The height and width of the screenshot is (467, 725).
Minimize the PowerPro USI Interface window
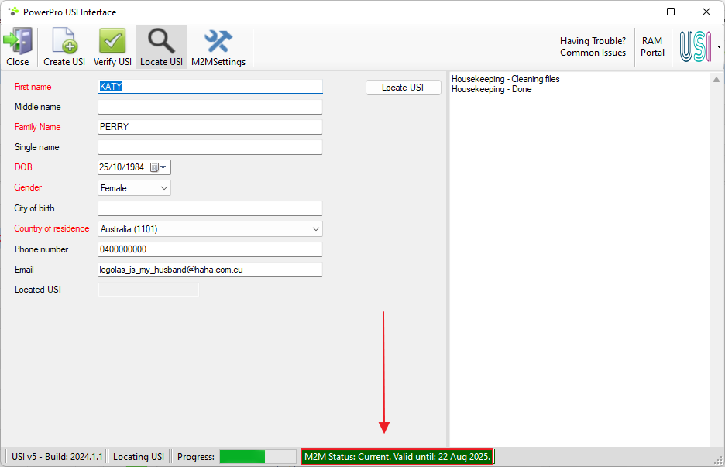click(x=636, y=12)
